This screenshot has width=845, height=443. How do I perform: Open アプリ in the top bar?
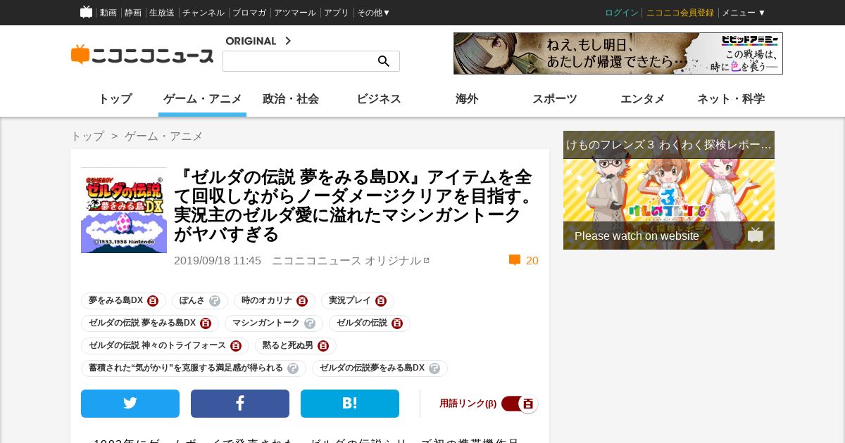tap(337, 13)
